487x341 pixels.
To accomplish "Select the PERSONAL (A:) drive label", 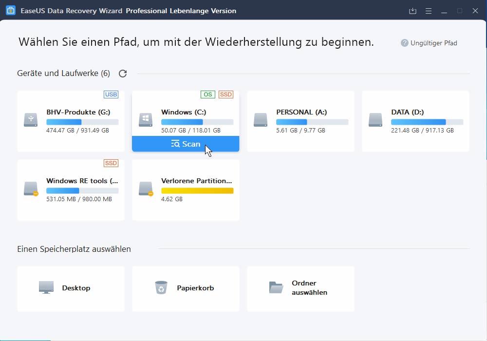I will tap(301, 112).
